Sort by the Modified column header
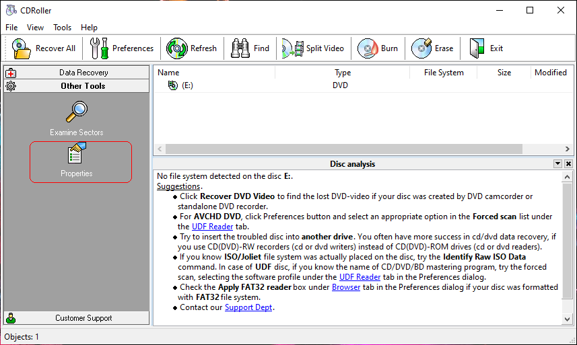Viewport: 577px width, 345px height. [551, 73]
